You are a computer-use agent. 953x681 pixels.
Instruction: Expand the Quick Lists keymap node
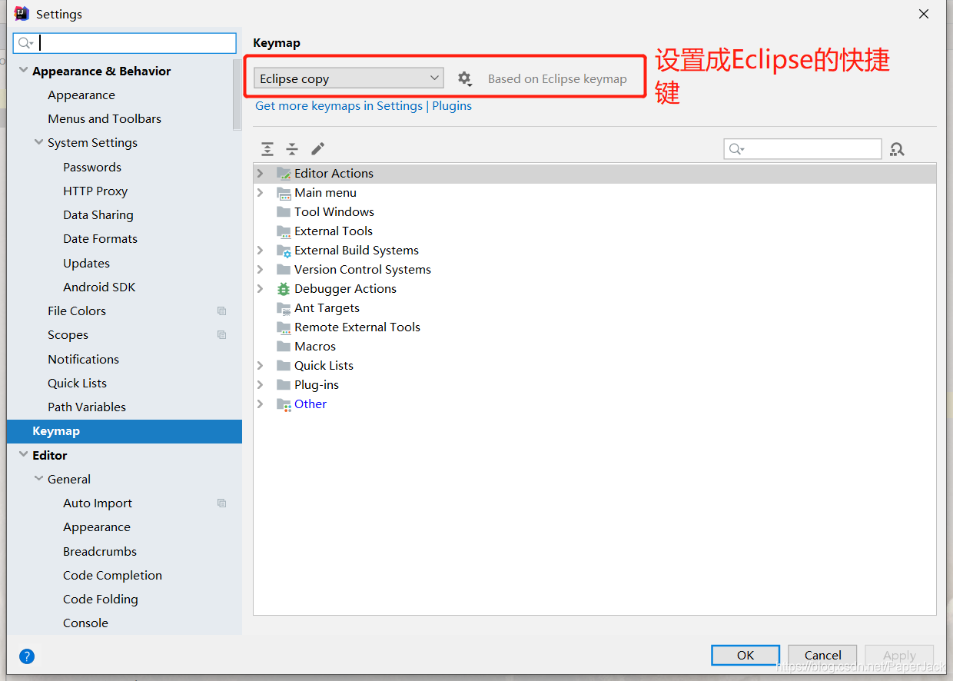[260, 366]
